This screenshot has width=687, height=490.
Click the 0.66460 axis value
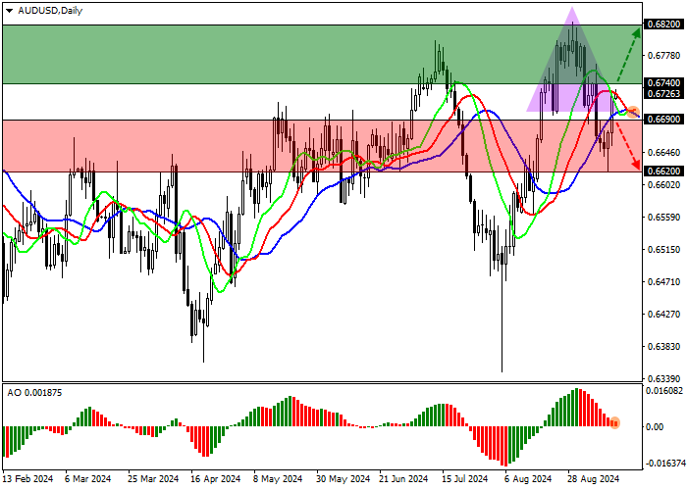click(x=663, y=153)
